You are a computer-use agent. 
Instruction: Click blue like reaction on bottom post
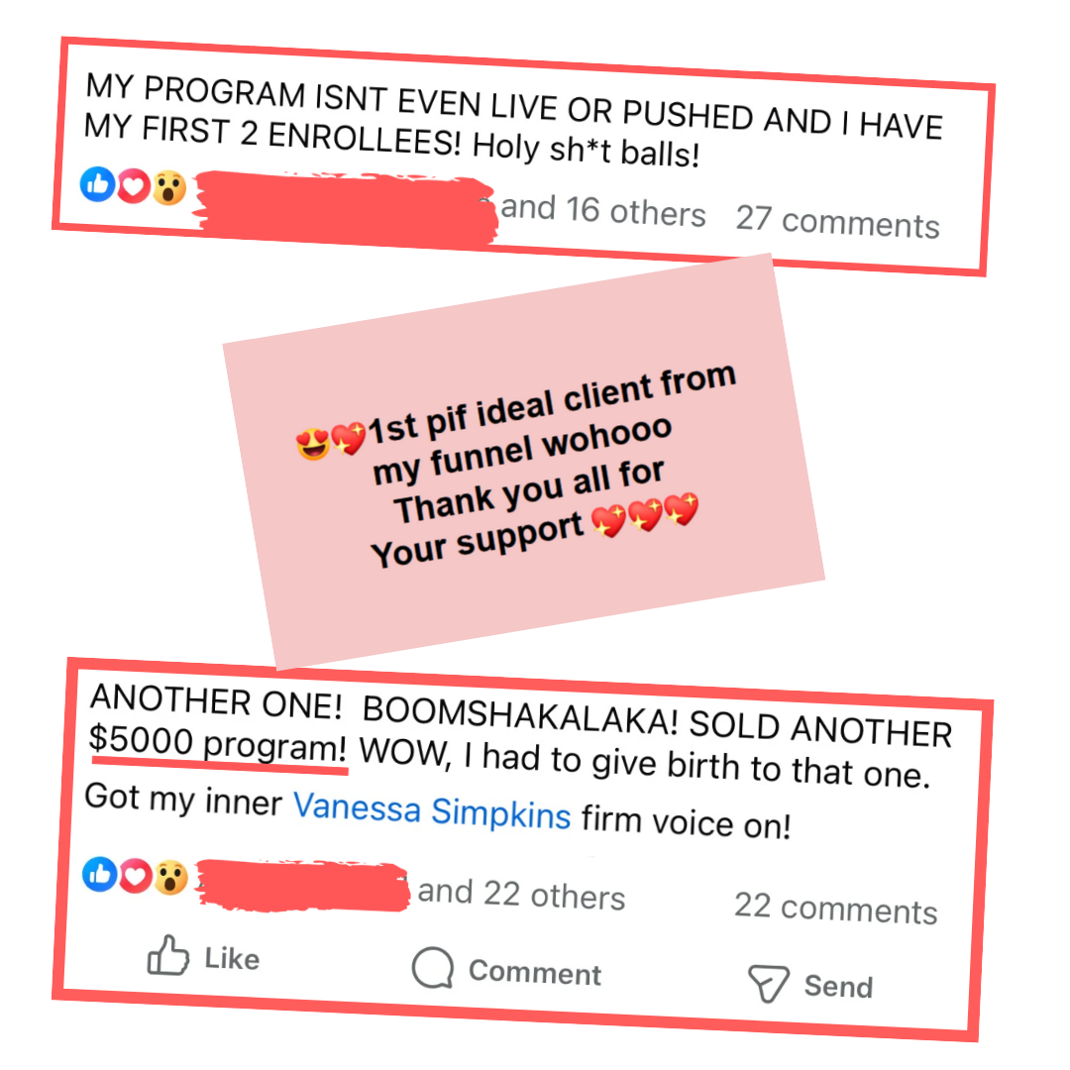[100, 874]
